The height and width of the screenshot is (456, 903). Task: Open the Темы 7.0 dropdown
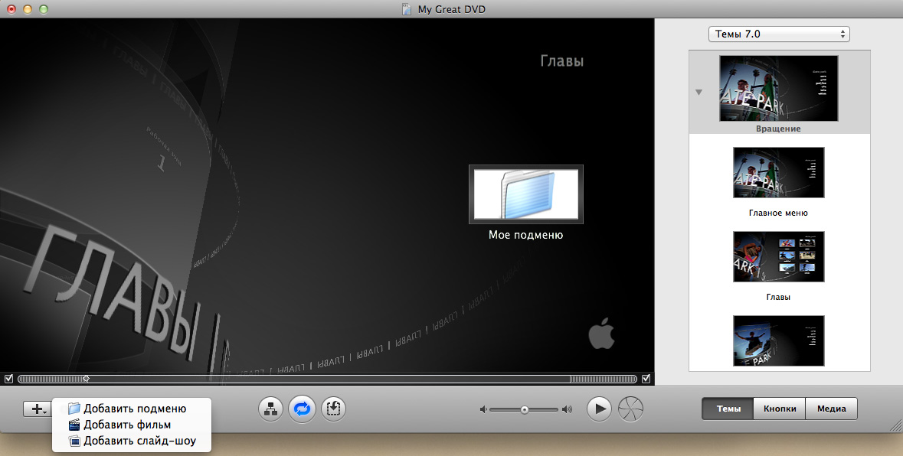(x=780, y=34)
